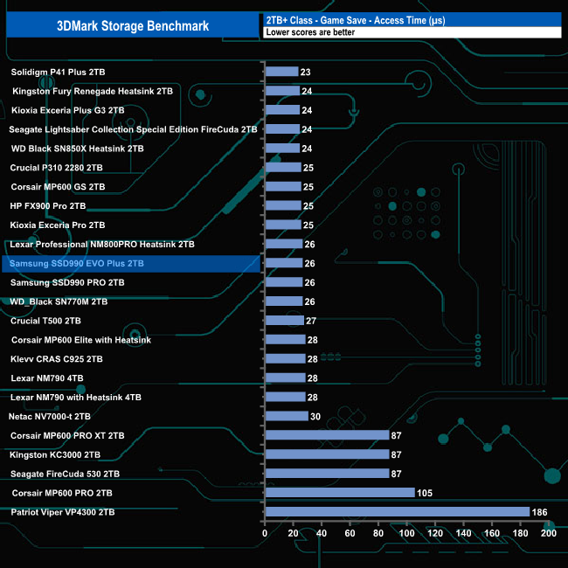Click the '2TB+ Class - Game Save - Access Time' heading
Screen dimensions: 568x568
(356, 20)
